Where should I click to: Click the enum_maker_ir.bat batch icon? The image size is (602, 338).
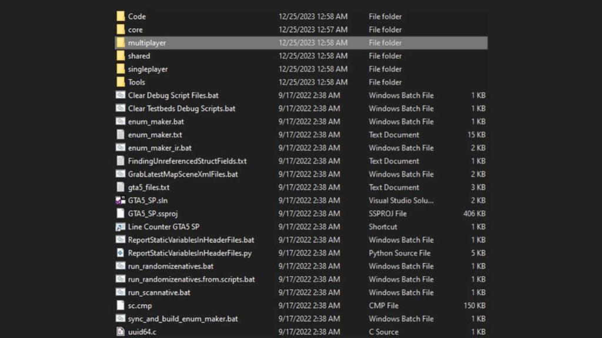[x=121, y=147]
